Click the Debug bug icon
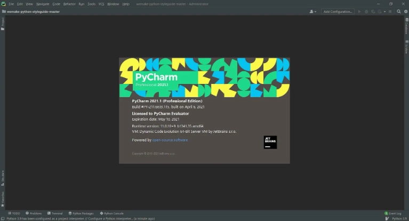This screenshot has height=221, width=409. (x=366, y=12)
